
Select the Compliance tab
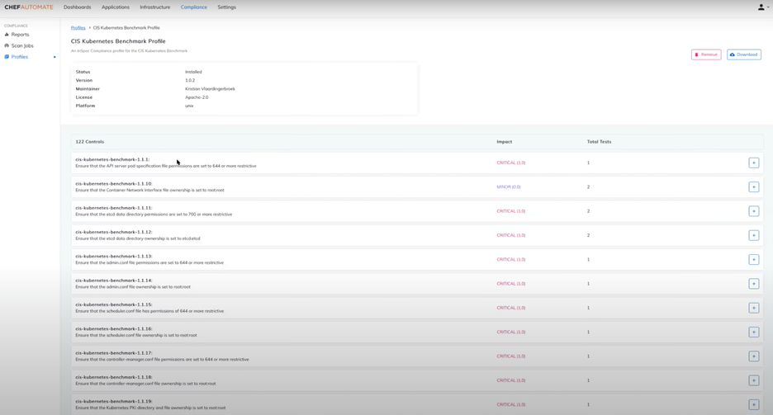tap(194, 7)
